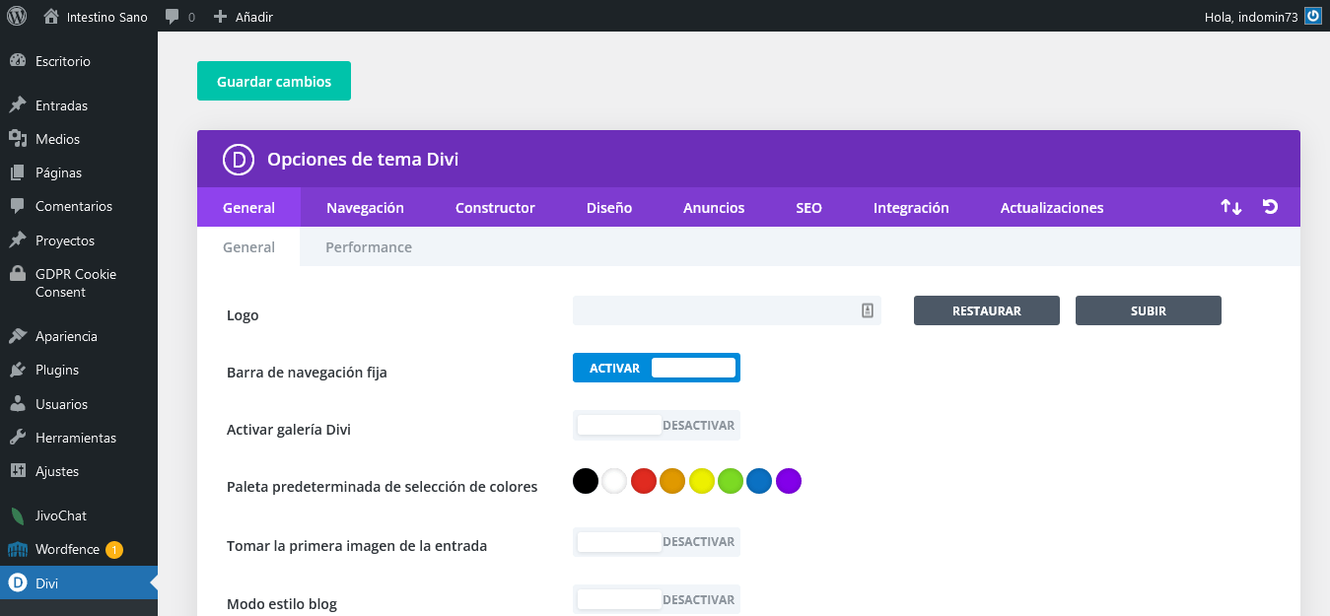Click the Logo URL input field
Viewport: 1330px width, 616px height.
[727, 310]
